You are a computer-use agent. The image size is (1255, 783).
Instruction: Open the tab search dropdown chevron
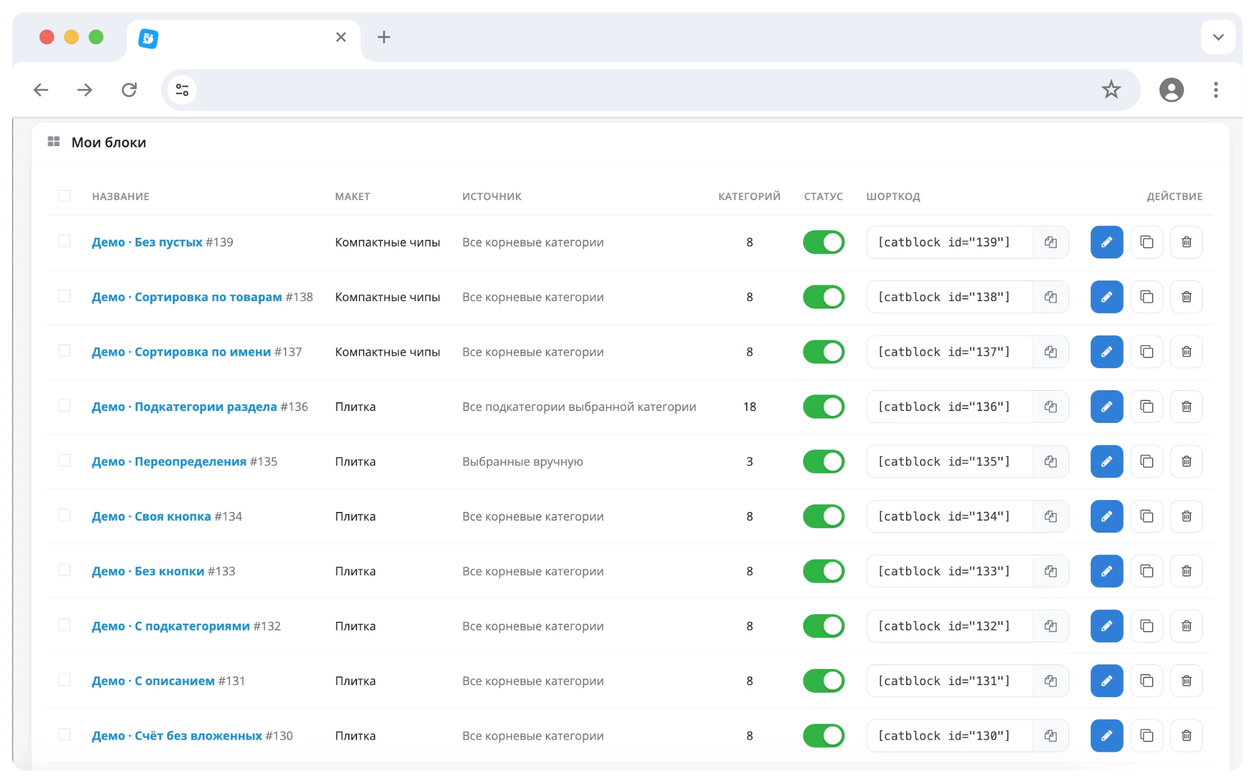pyautogui.click(x=1218, y=37)
